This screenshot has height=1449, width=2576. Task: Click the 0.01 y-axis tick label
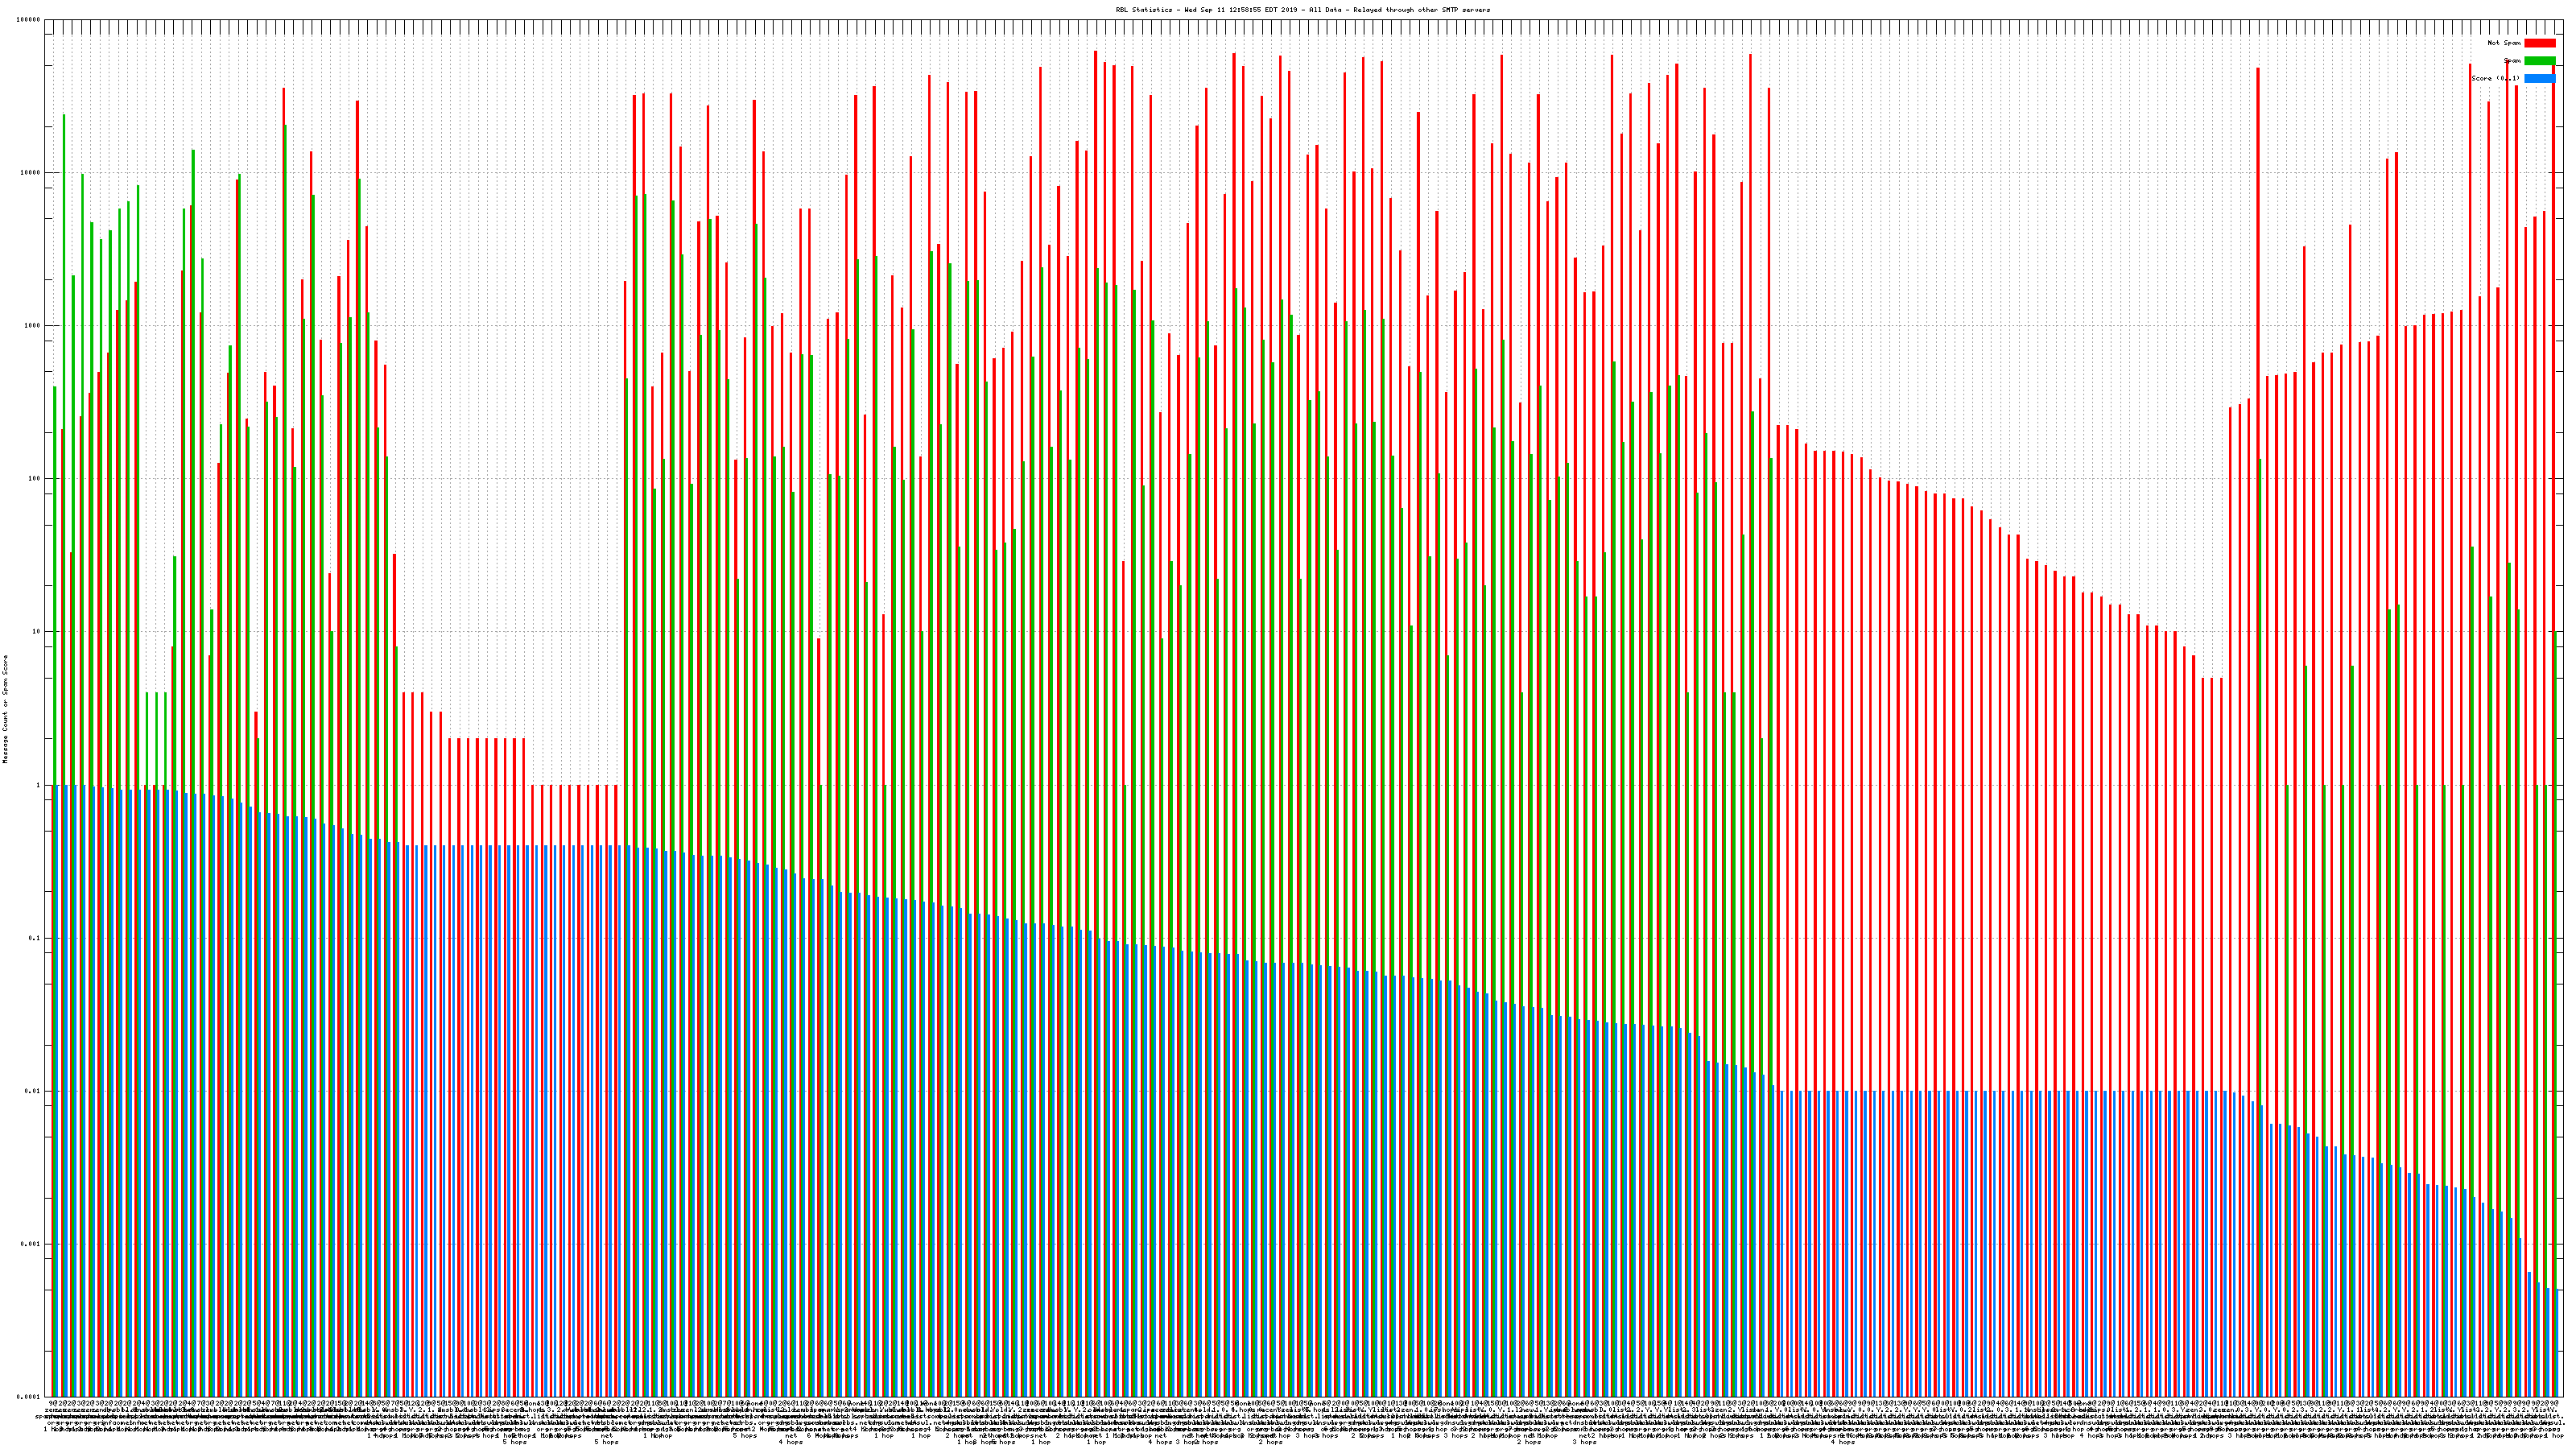tap(34, 1091)
